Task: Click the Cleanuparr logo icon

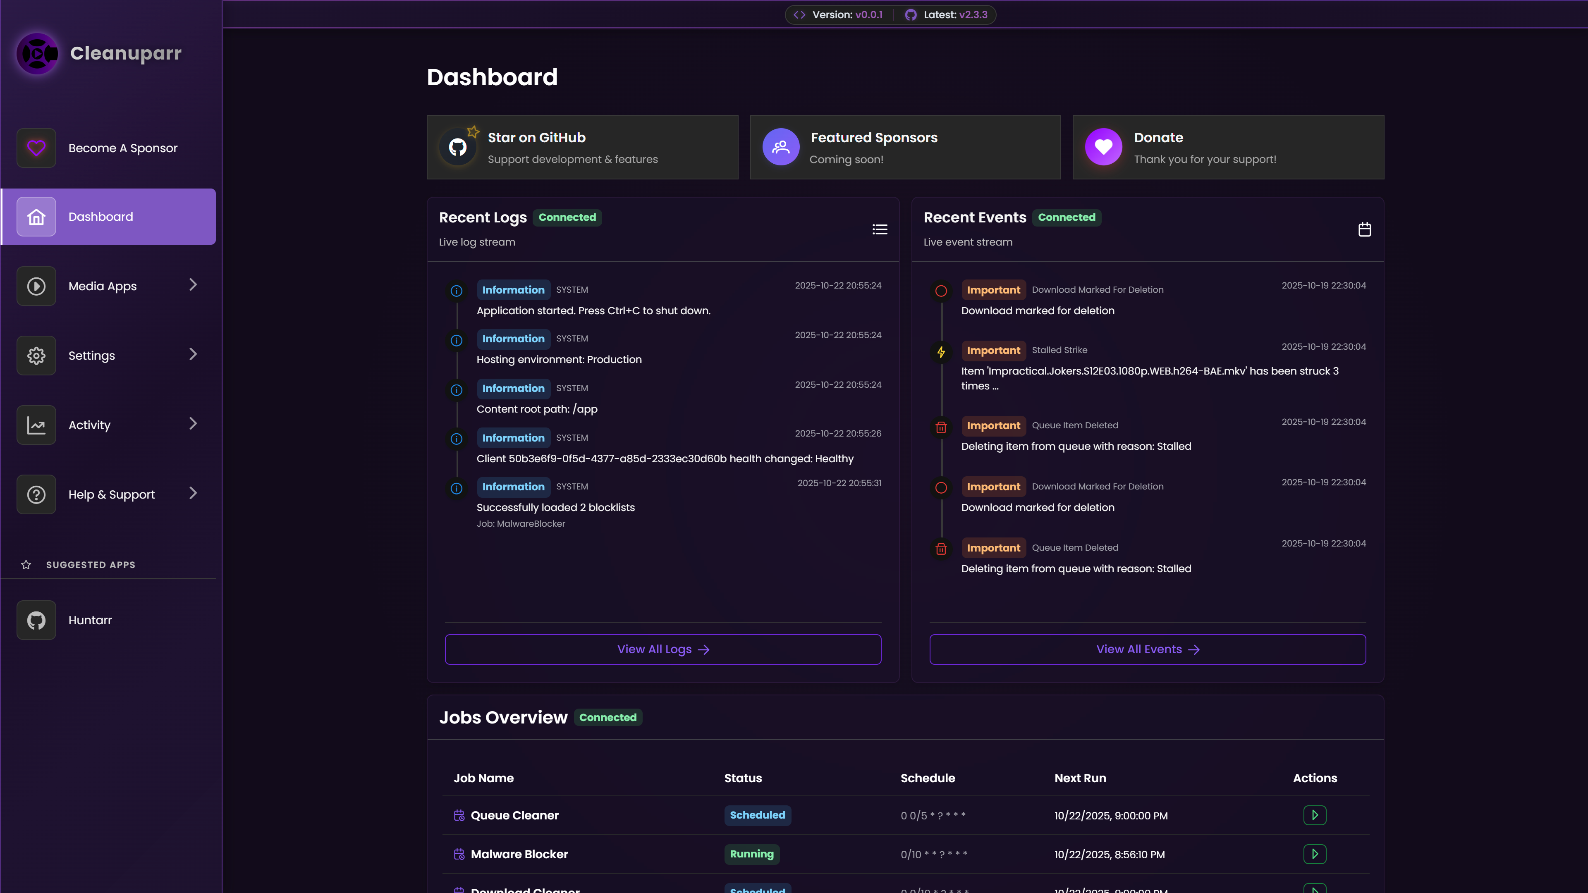Action: point(37,54)
